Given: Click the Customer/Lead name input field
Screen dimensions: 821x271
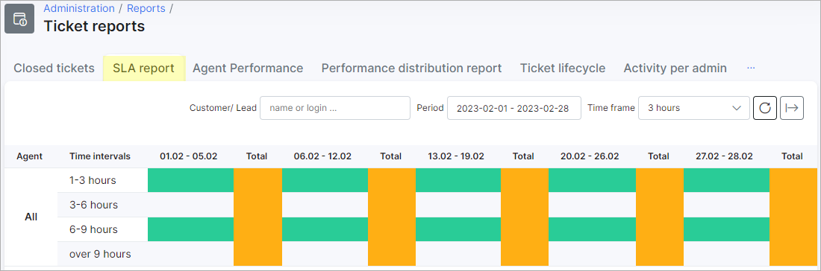Looking at the screenshot, I should coord(335,108).
